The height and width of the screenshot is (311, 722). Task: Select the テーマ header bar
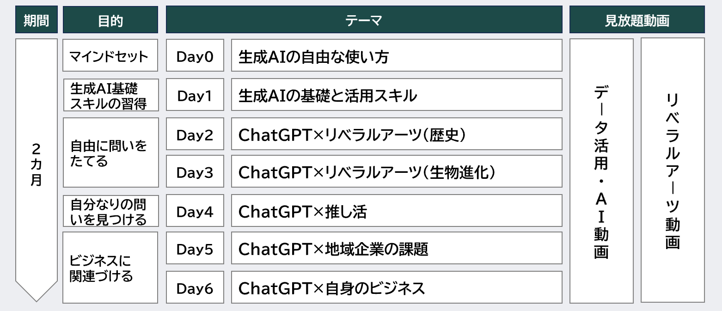[x=364, y=20]
